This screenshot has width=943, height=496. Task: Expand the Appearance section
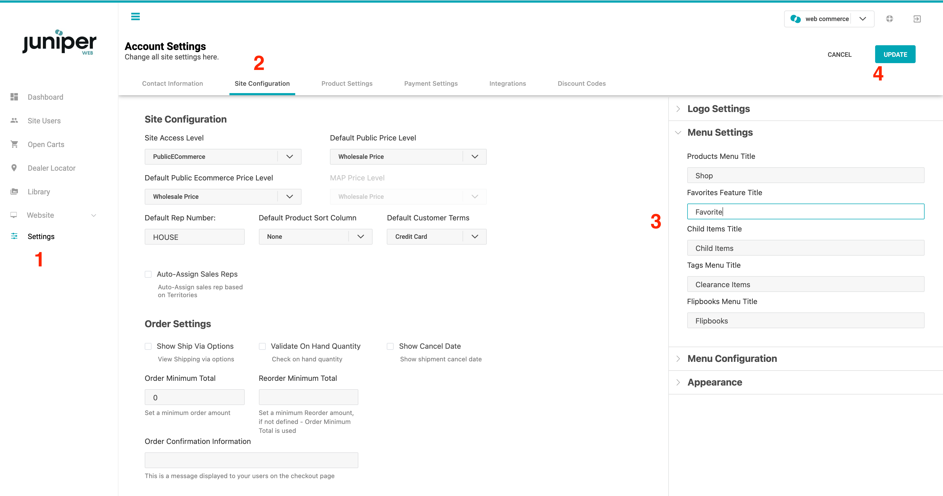pyautogui.click(x=715, y=382)
